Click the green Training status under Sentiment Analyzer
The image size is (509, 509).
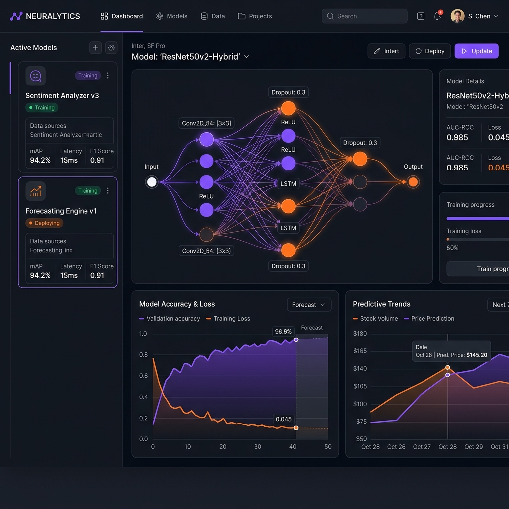(42, 108)
